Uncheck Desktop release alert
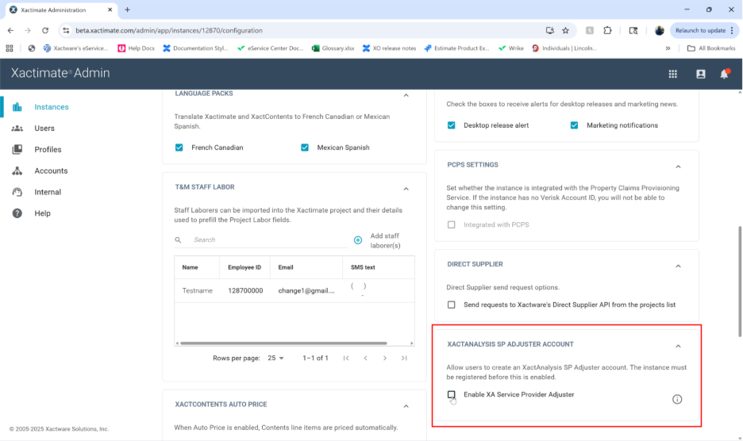Viewport: 743px width, 441px height. click(x=451, y=125)
